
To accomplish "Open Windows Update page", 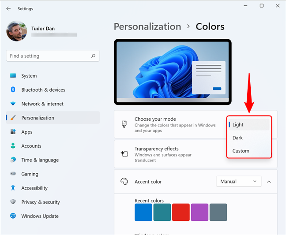I will point(53,216).
